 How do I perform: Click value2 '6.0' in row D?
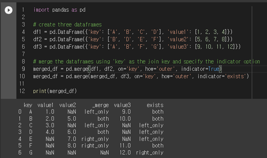pyautogui.click(x=72, y=132)
